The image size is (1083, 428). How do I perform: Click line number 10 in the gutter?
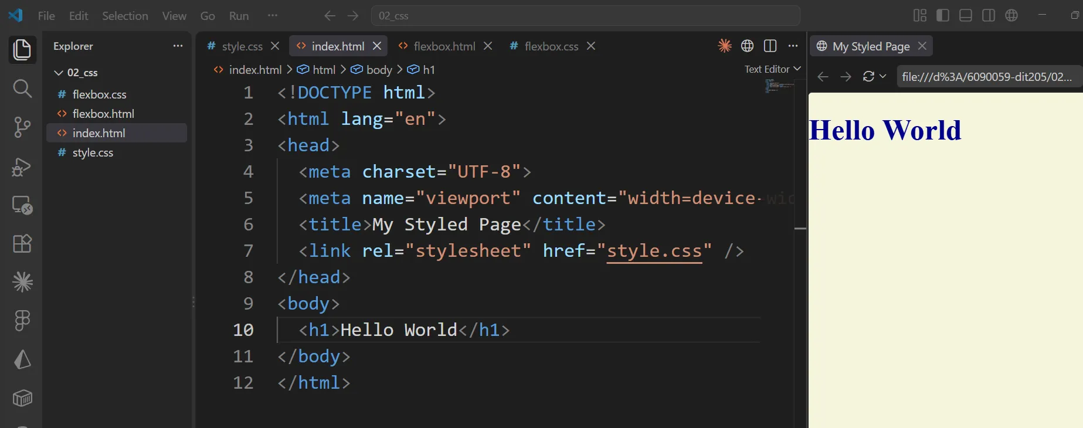[243, 330]
